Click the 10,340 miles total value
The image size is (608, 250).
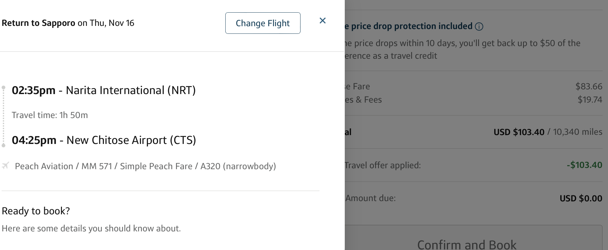point(577,132)
